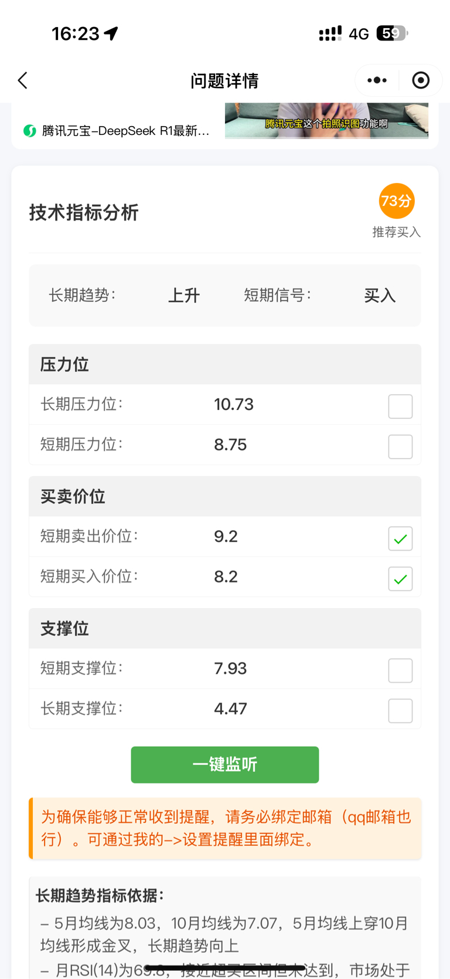450x979 pixels.
Task: Tap the 推荐买入 recommendation label
Action: (397, 232)
